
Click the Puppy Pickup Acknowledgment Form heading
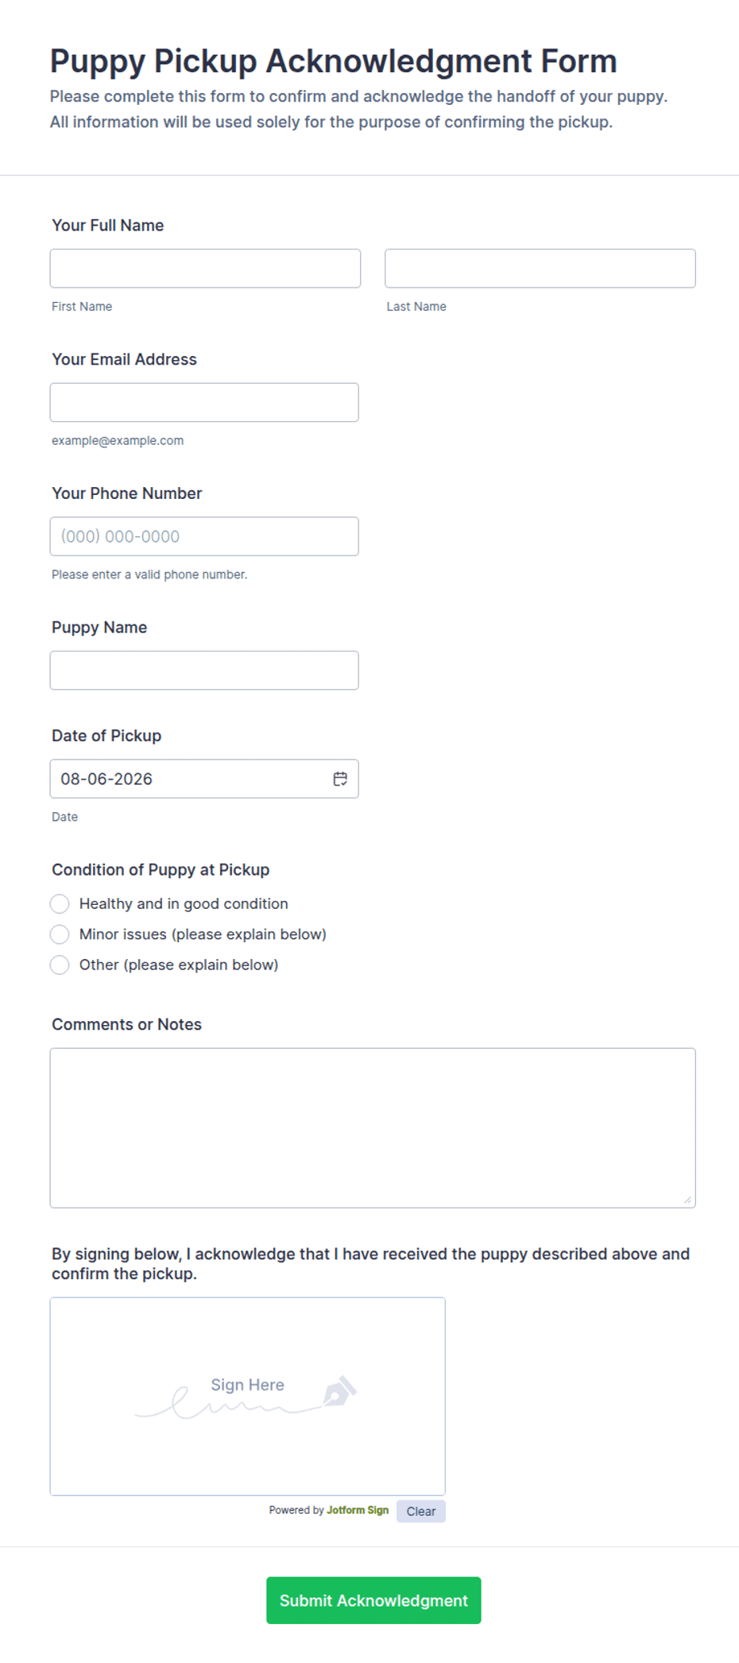334,61
